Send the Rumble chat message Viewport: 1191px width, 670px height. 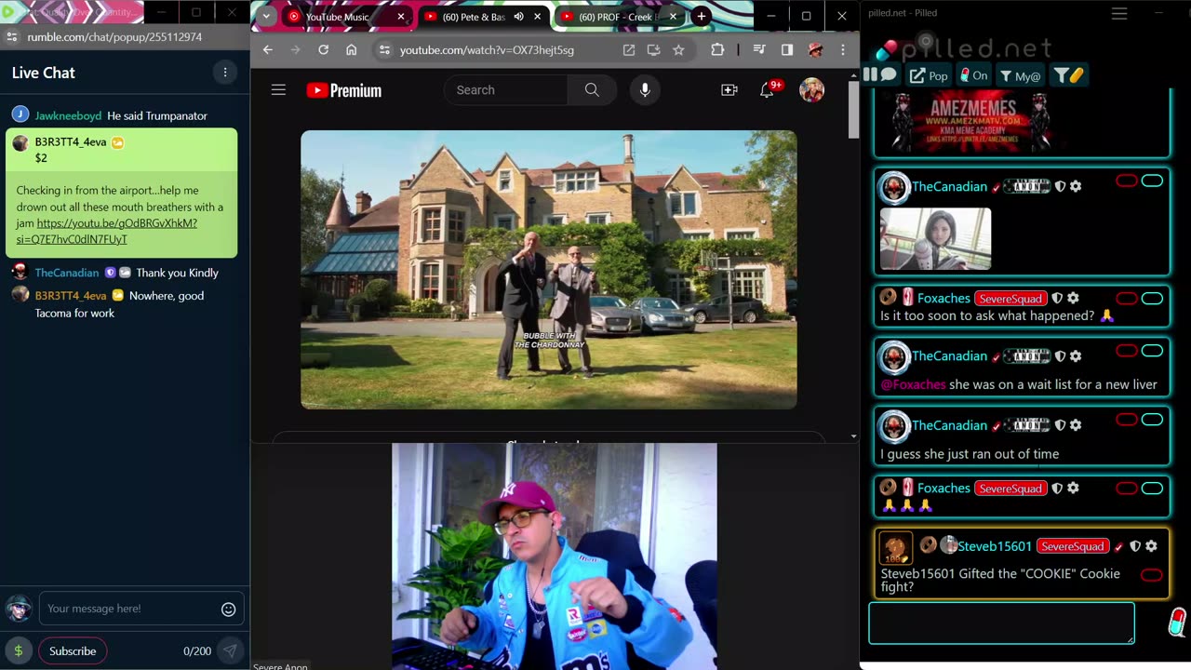(230, 651)
